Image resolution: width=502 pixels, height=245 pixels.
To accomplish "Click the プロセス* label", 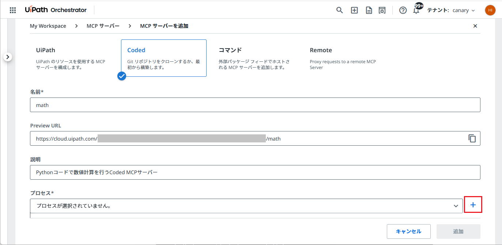I will click(42, 193).
